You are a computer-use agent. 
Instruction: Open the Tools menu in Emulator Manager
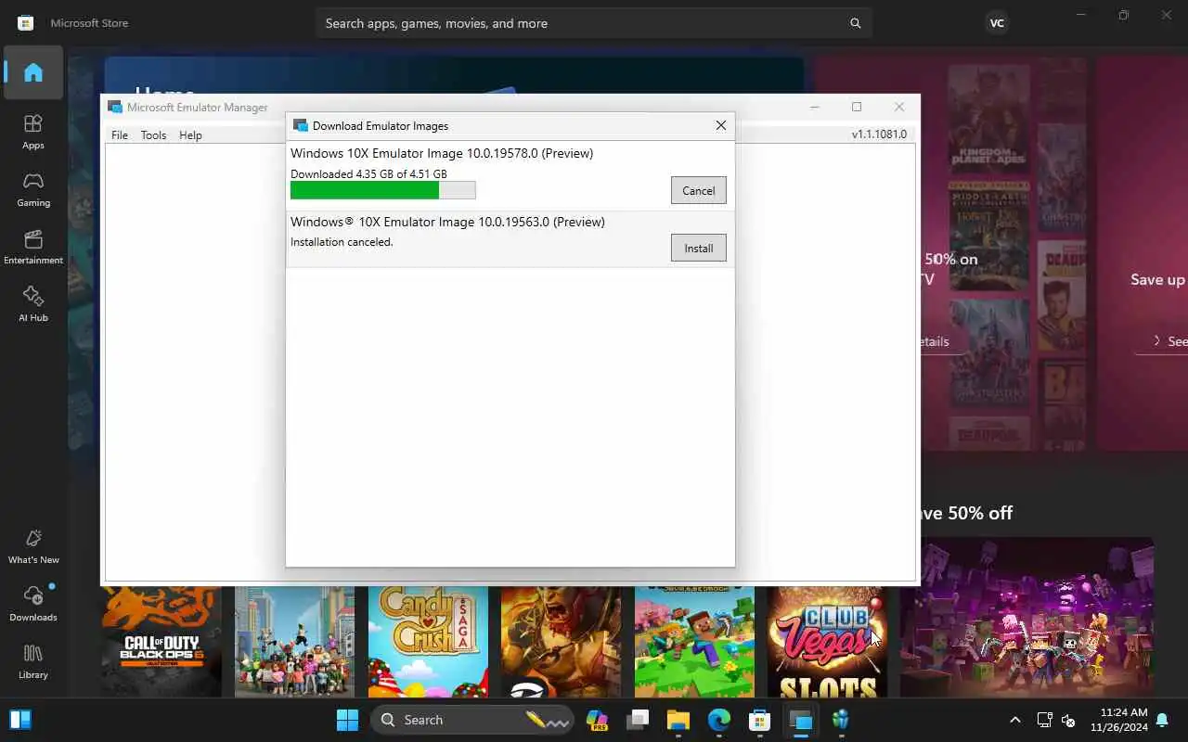[153, 134]
